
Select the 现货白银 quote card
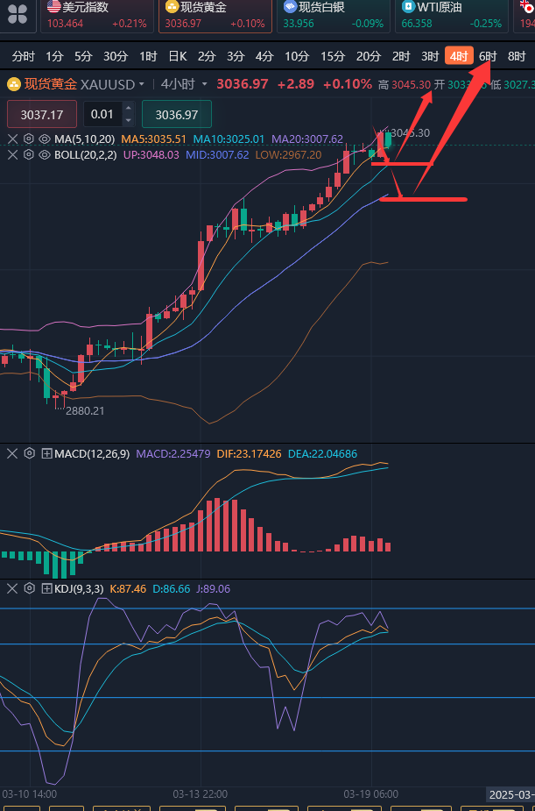(334, 16)
